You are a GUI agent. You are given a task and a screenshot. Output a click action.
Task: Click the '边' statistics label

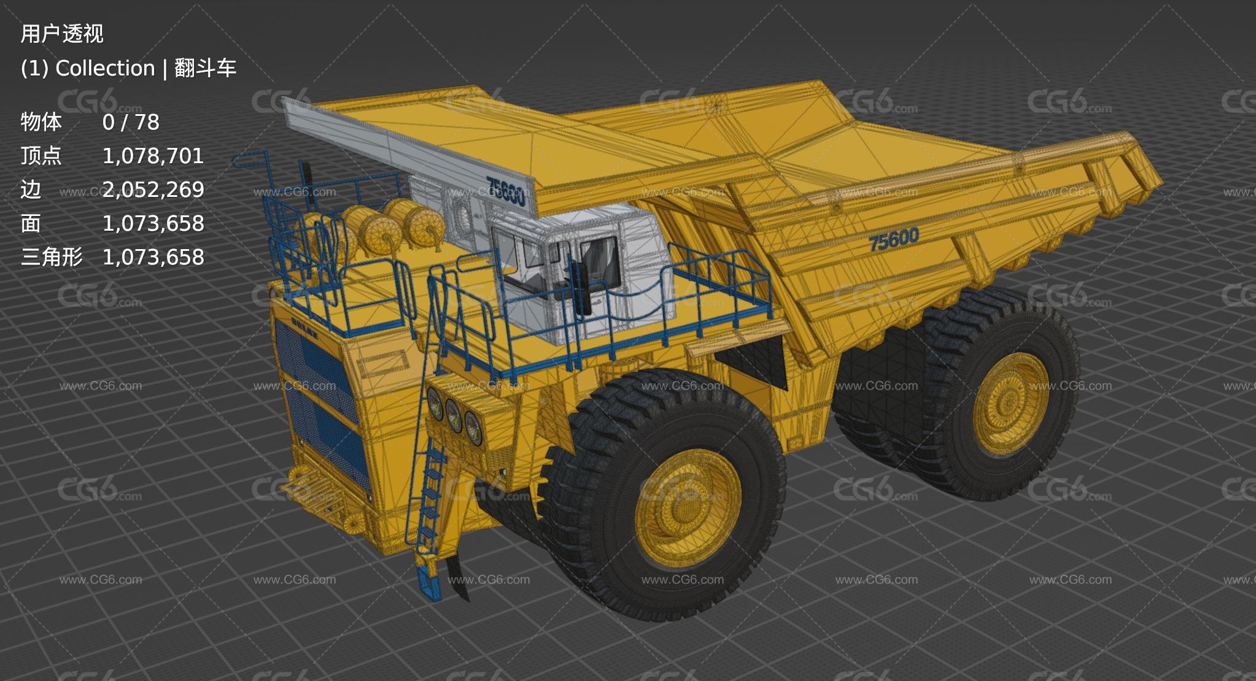tap(31, 190)
